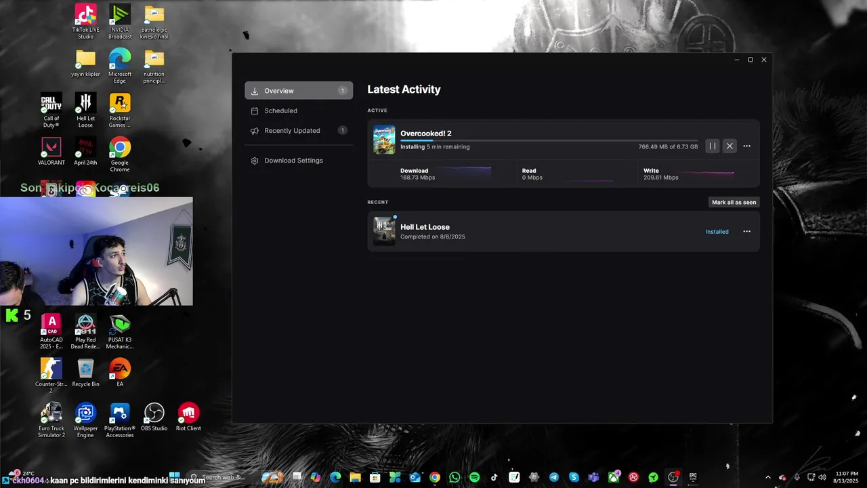Select the Rockstar Games desktop icon
The width and height of the screenshot is (867, 488).
coord(120,110)
